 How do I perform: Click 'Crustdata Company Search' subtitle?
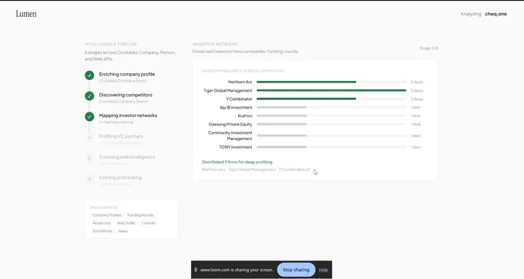coord(123,102)
